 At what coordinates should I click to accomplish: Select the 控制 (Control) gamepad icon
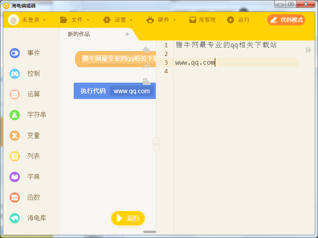pos(15,74)
